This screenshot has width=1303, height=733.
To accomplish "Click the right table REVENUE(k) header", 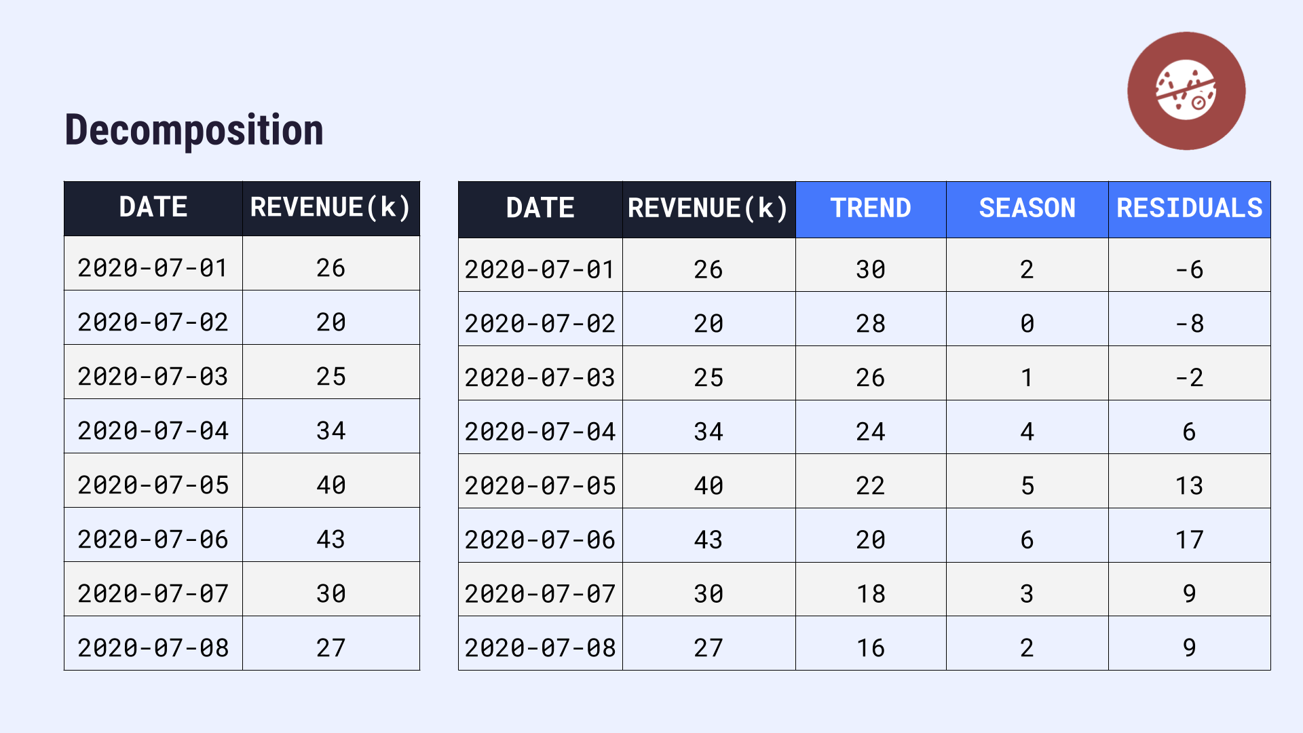I will 709,208.
